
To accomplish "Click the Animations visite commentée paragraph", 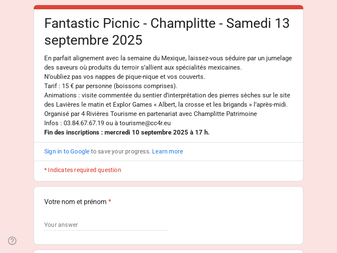I will [x=167, y=100].
